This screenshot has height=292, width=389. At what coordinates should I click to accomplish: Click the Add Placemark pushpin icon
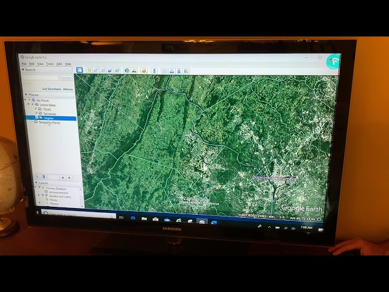[x=89, y=71]
